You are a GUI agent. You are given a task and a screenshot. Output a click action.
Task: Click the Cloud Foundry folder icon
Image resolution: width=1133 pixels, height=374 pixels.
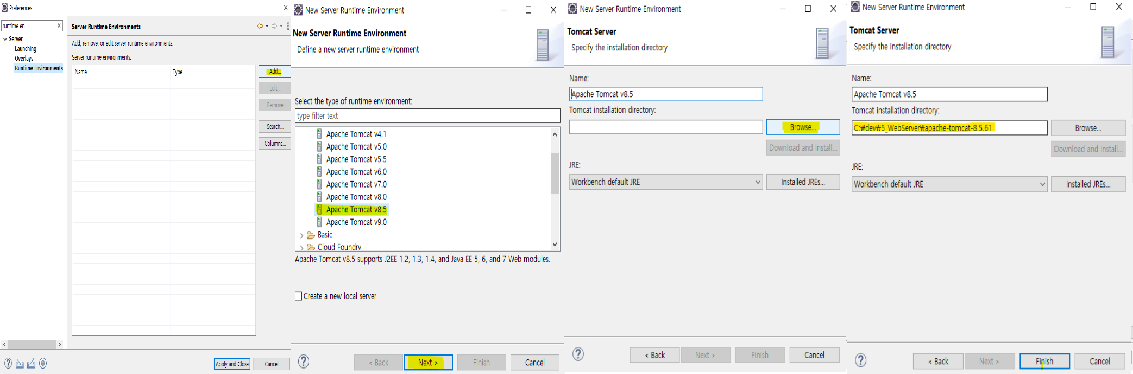[311, 247]
